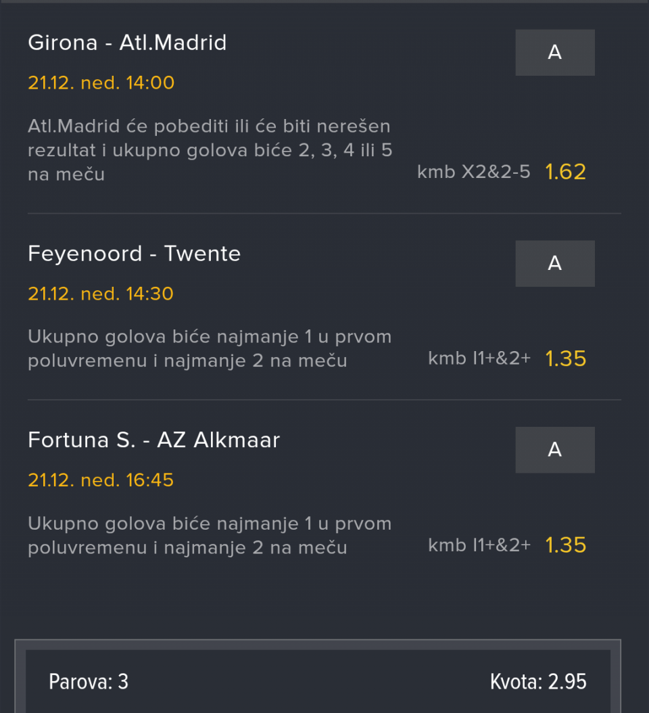
Task: Click the Parova: 3 summary label
Action: coord(89,682)
